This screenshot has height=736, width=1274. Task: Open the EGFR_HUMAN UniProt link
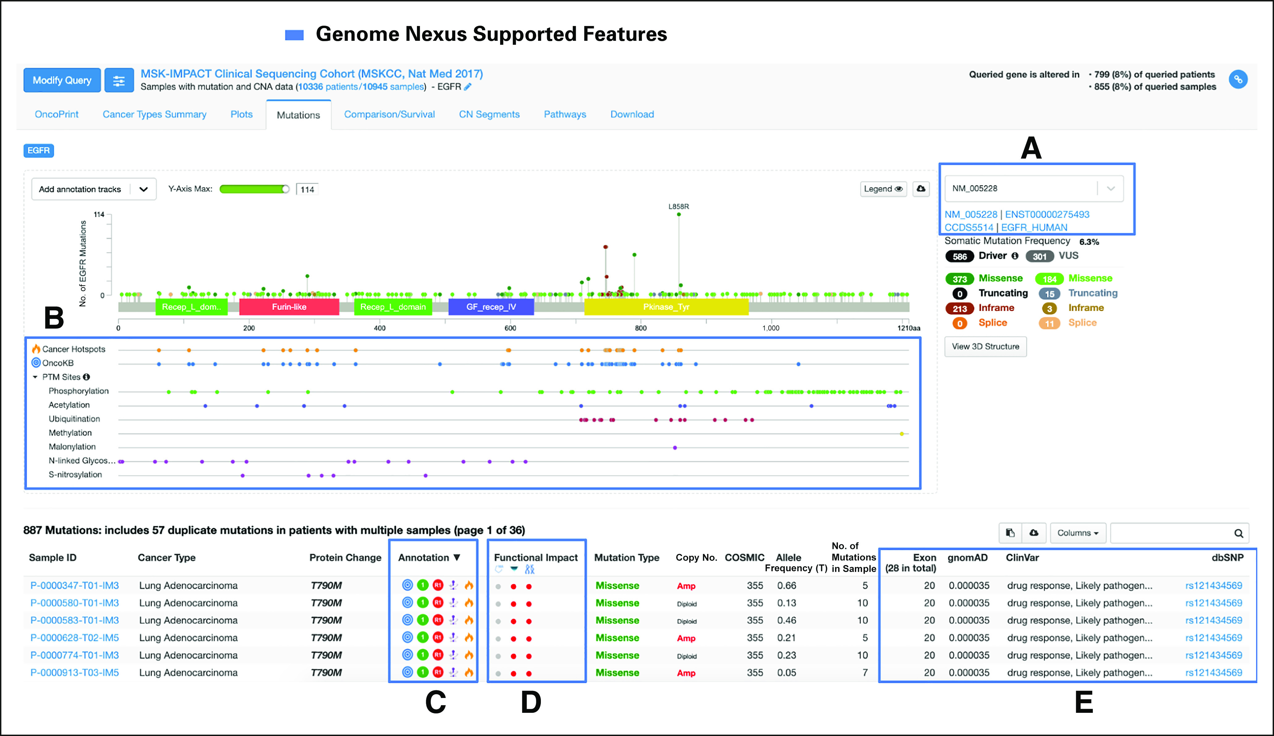(x=1034, y=228)
